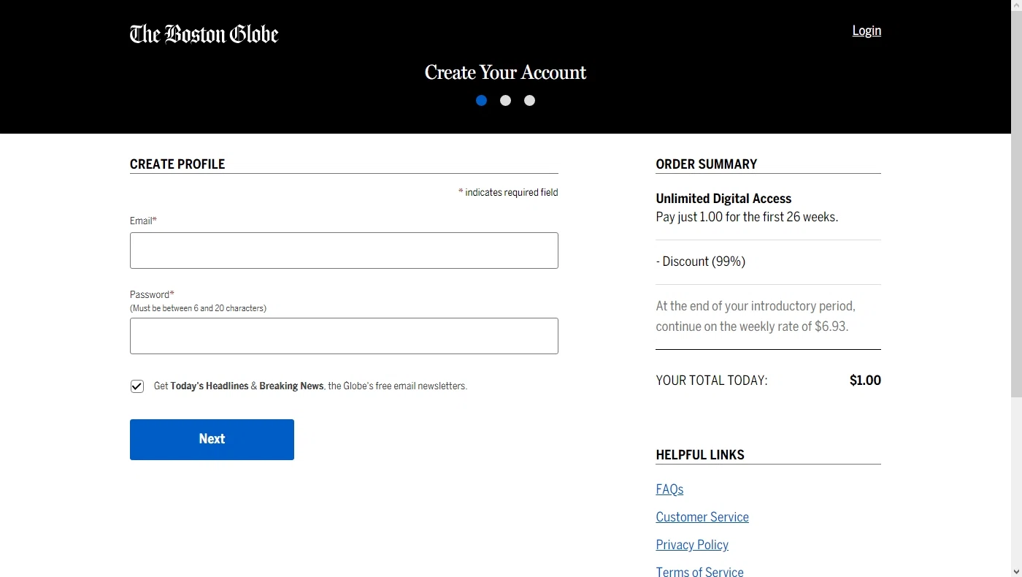
Task: Click 'Unlimited Digital Access' text
Action: tap(723, 199)
